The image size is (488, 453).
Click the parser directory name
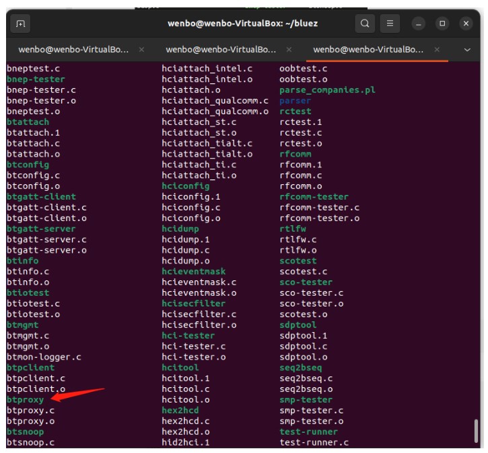pos(295,101)
